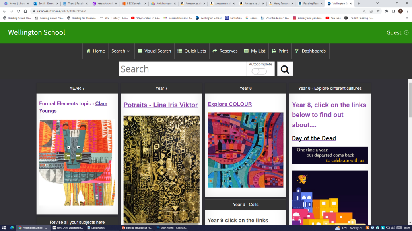Image resolution: width=412 pixels, height=231 pixels.
Task: Click the weather widget in taskbar
Action: pyautogui.click(x=349, y=228)
